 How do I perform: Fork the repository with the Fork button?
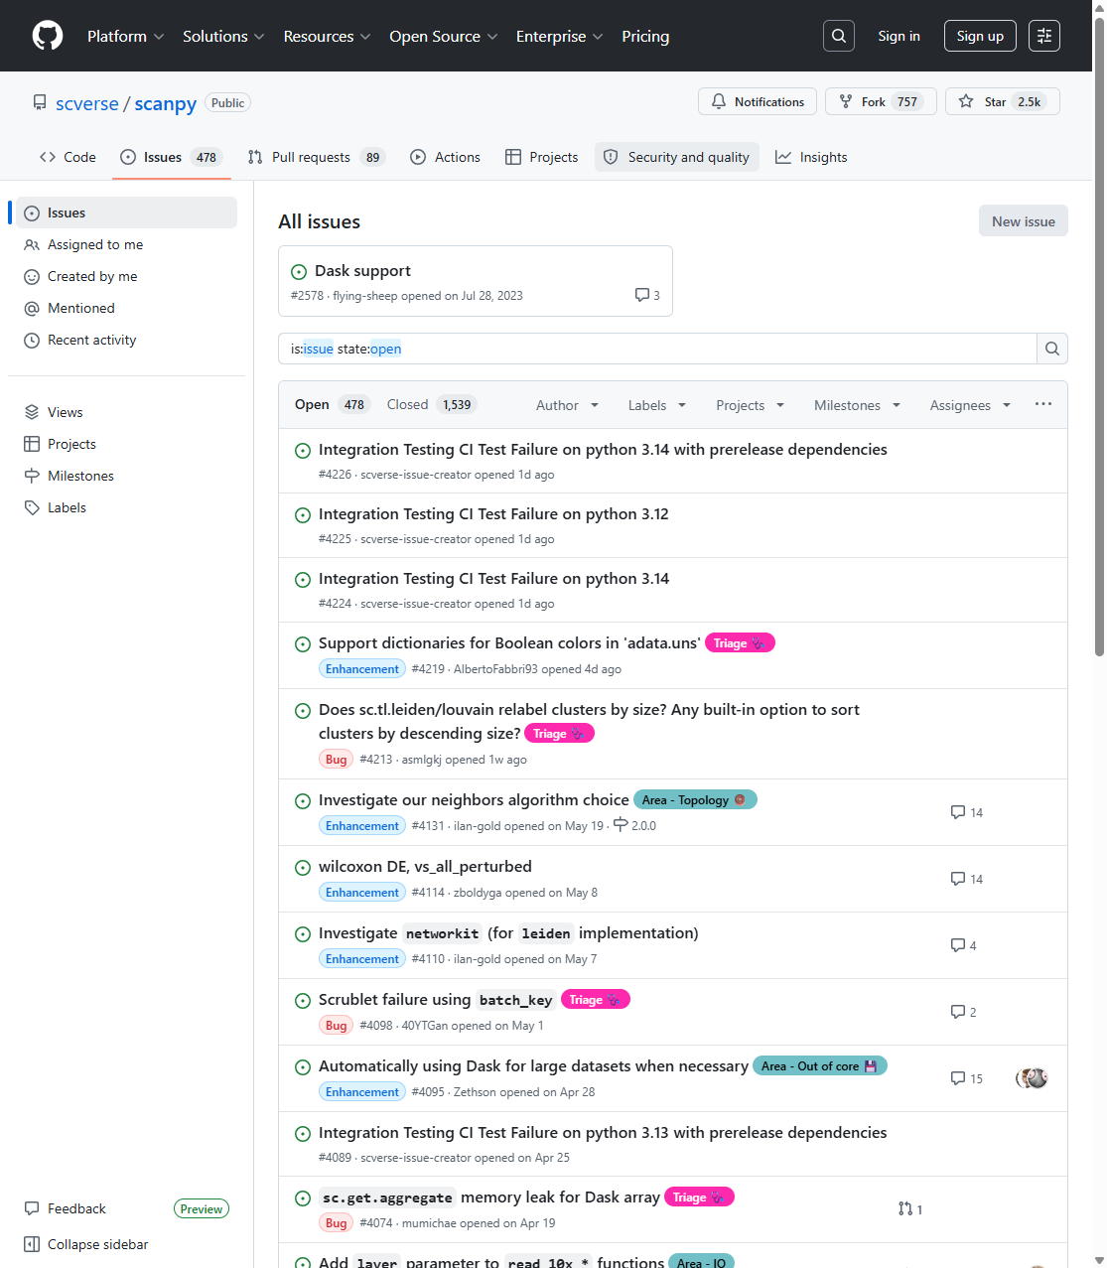pyautogui.click(x=881, y=101)
